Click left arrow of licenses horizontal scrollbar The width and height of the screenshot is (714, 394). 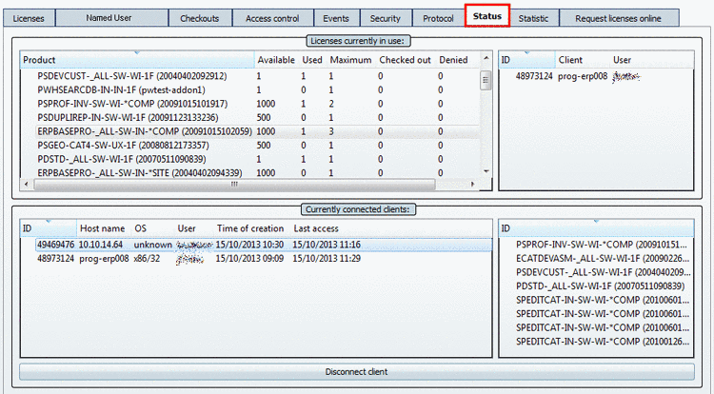pos(26,185)
